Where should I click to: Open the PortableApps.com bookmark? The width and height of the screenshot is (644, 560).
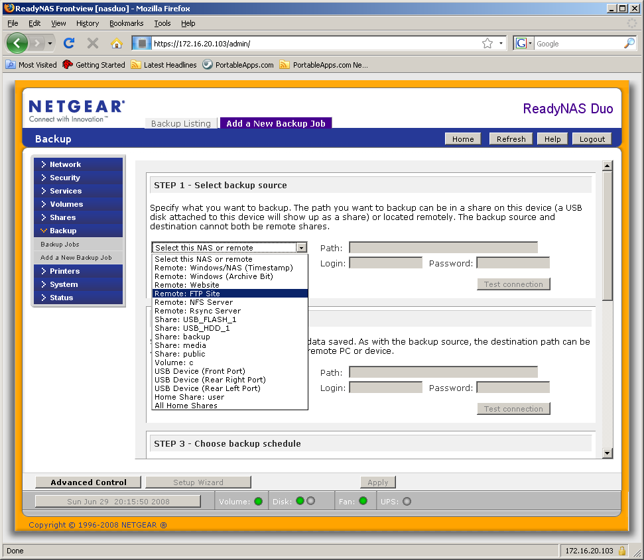[238, 65]
